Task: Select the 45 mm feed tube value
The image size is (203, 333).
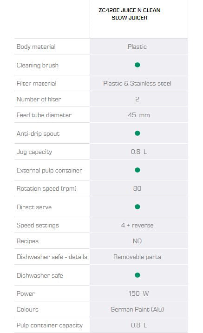Action: click(139, 115)
